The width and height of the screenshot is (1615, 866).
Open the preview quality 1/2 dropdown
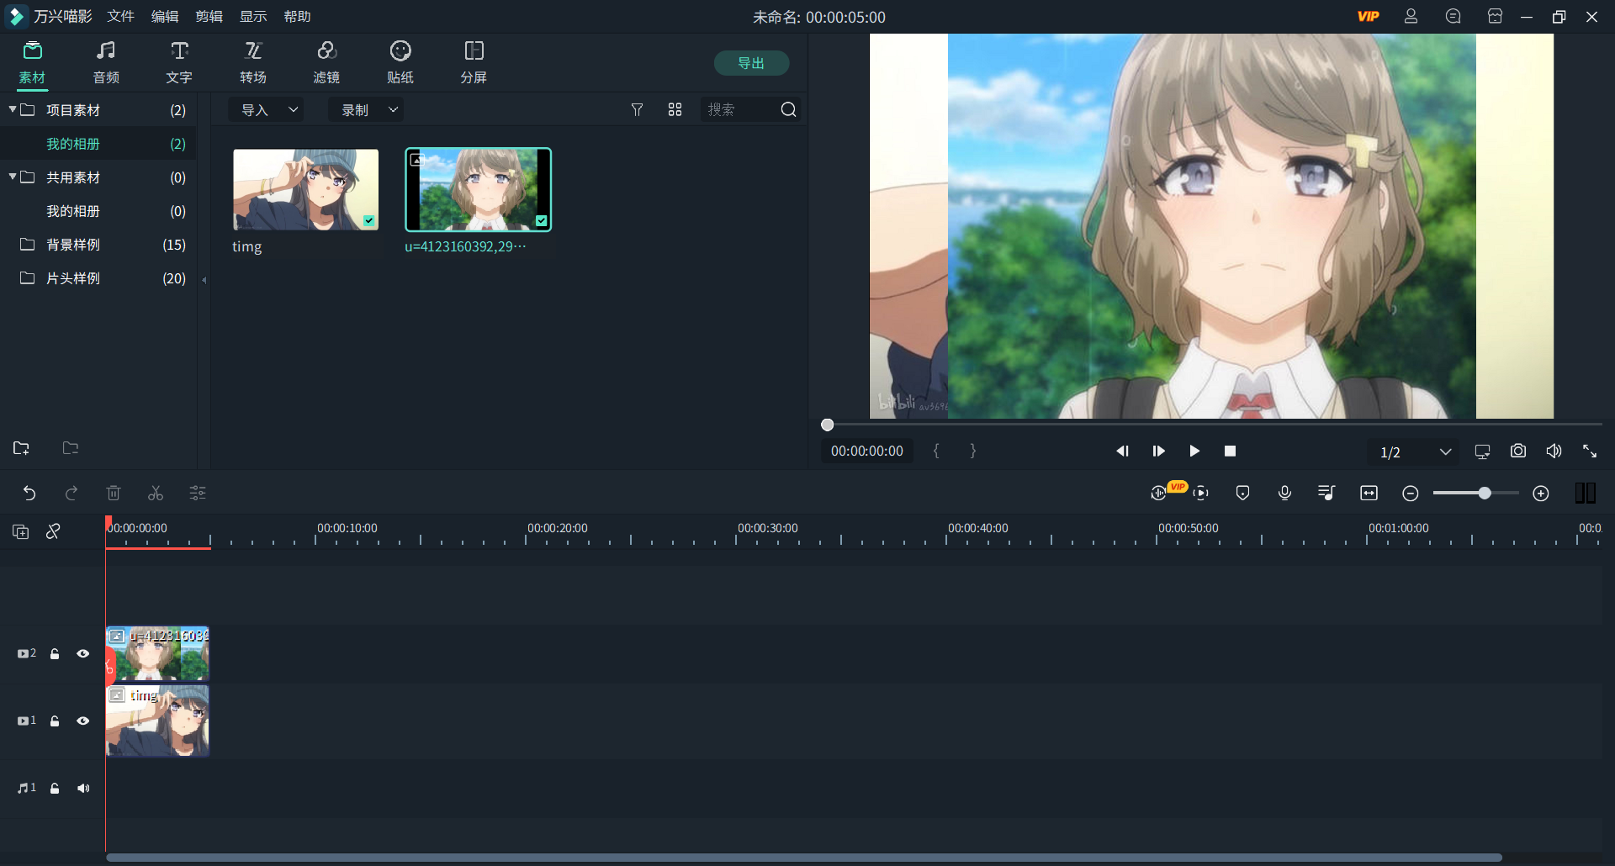[x=1414, y=451]
